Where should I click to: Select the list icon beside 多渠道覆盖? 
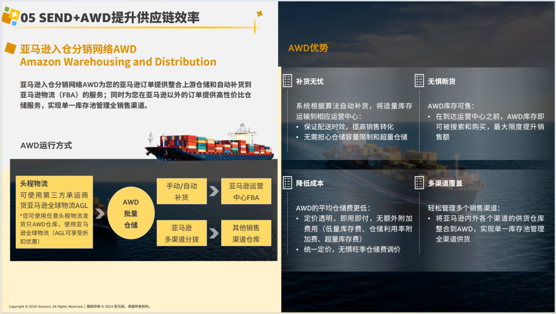[419, 183]
